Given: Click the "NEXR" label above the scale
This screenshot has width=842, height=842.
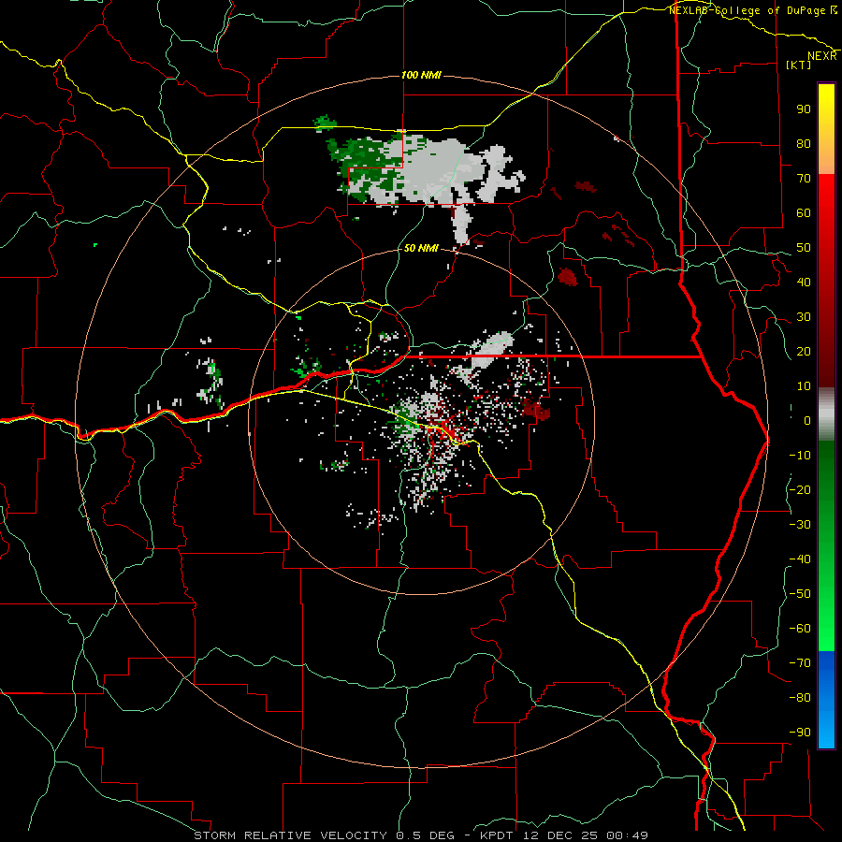Looking at the screenshot, I should (x=822, y=56).
